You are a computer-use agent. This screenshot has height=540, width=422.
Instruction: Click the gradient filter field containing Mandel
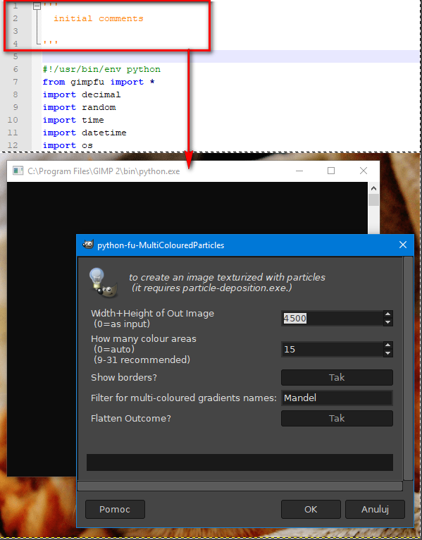[x=337, y=398]
